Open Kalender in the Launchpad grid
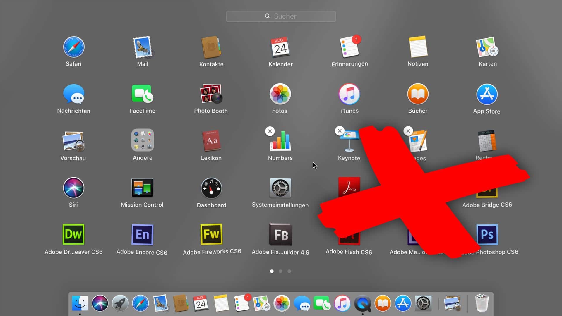 [x=280, y=47]
